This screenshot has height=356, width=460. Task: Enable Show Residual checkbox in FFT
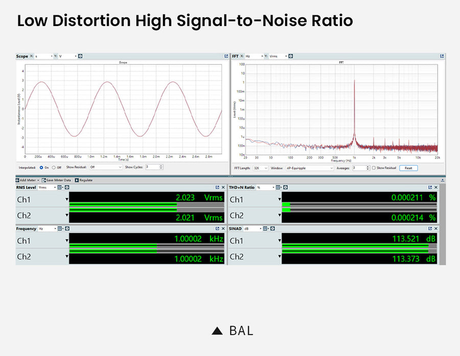(x=374, y=168)
